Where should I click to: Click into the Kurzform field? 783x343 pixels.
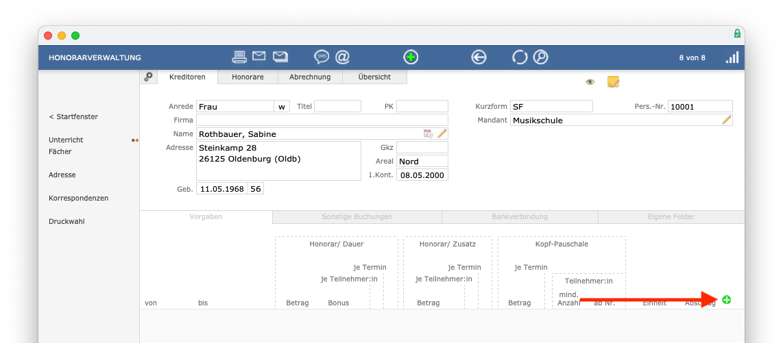coord(551,107)
